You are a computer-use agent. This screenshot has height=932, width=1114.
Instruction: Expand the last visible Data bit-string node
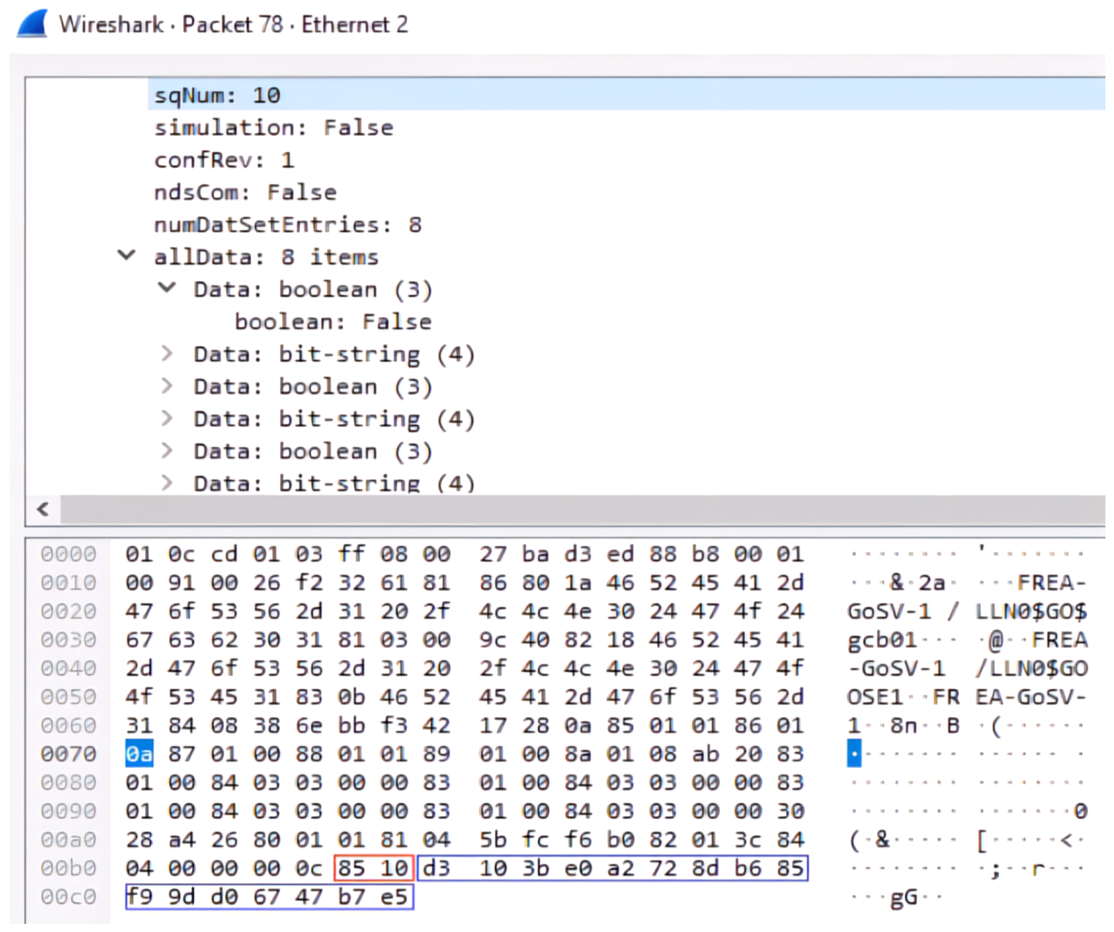tap(166, 482)
